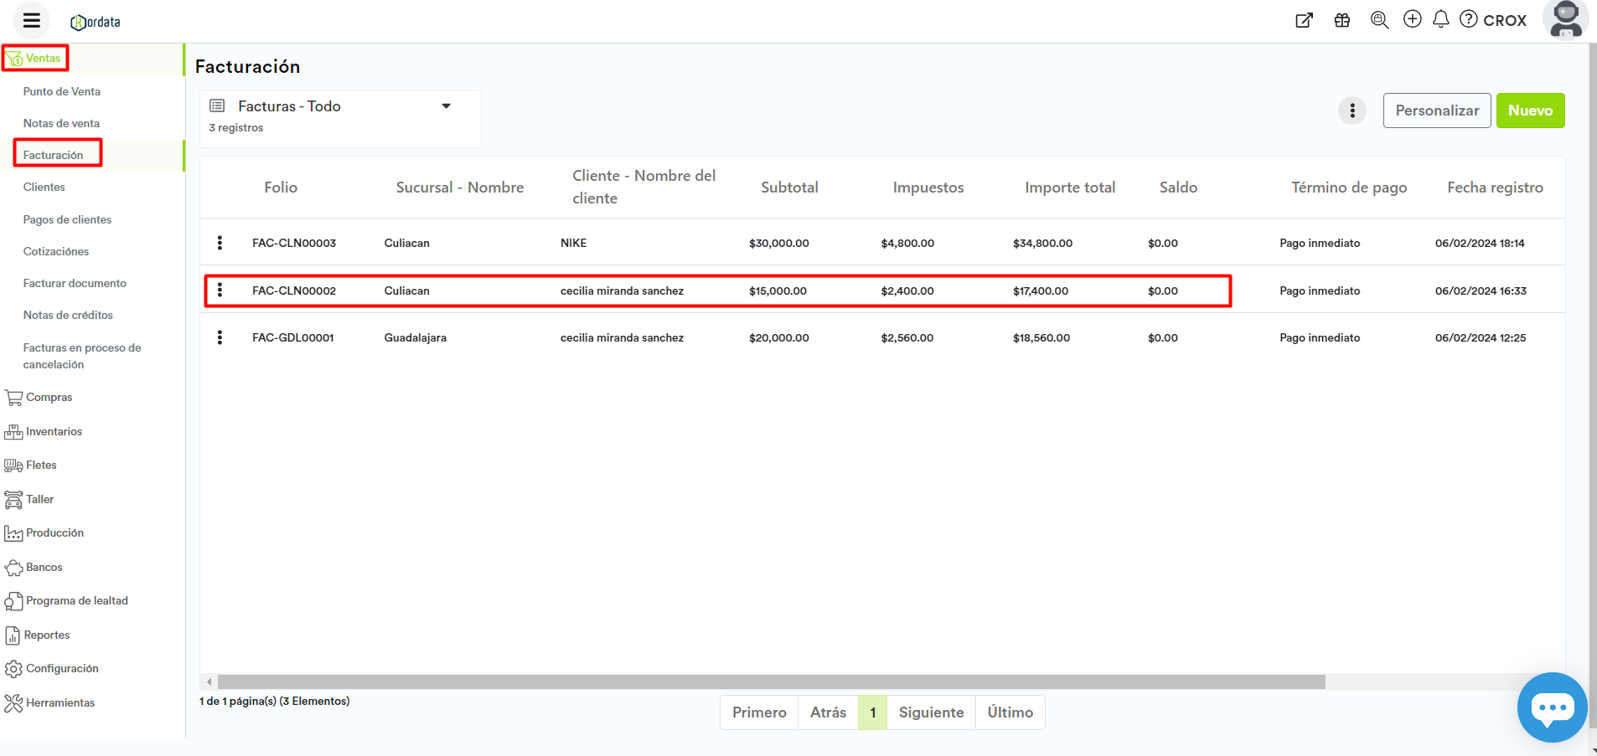Open the notifications bell icon
1597x756 pixels.
point(1441,19)
